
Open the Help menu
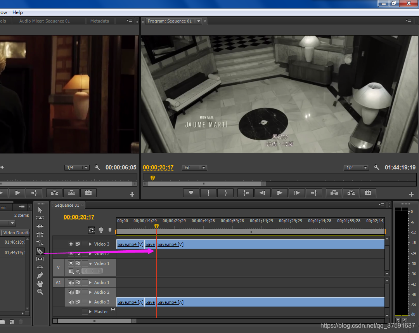pos(17,12)
